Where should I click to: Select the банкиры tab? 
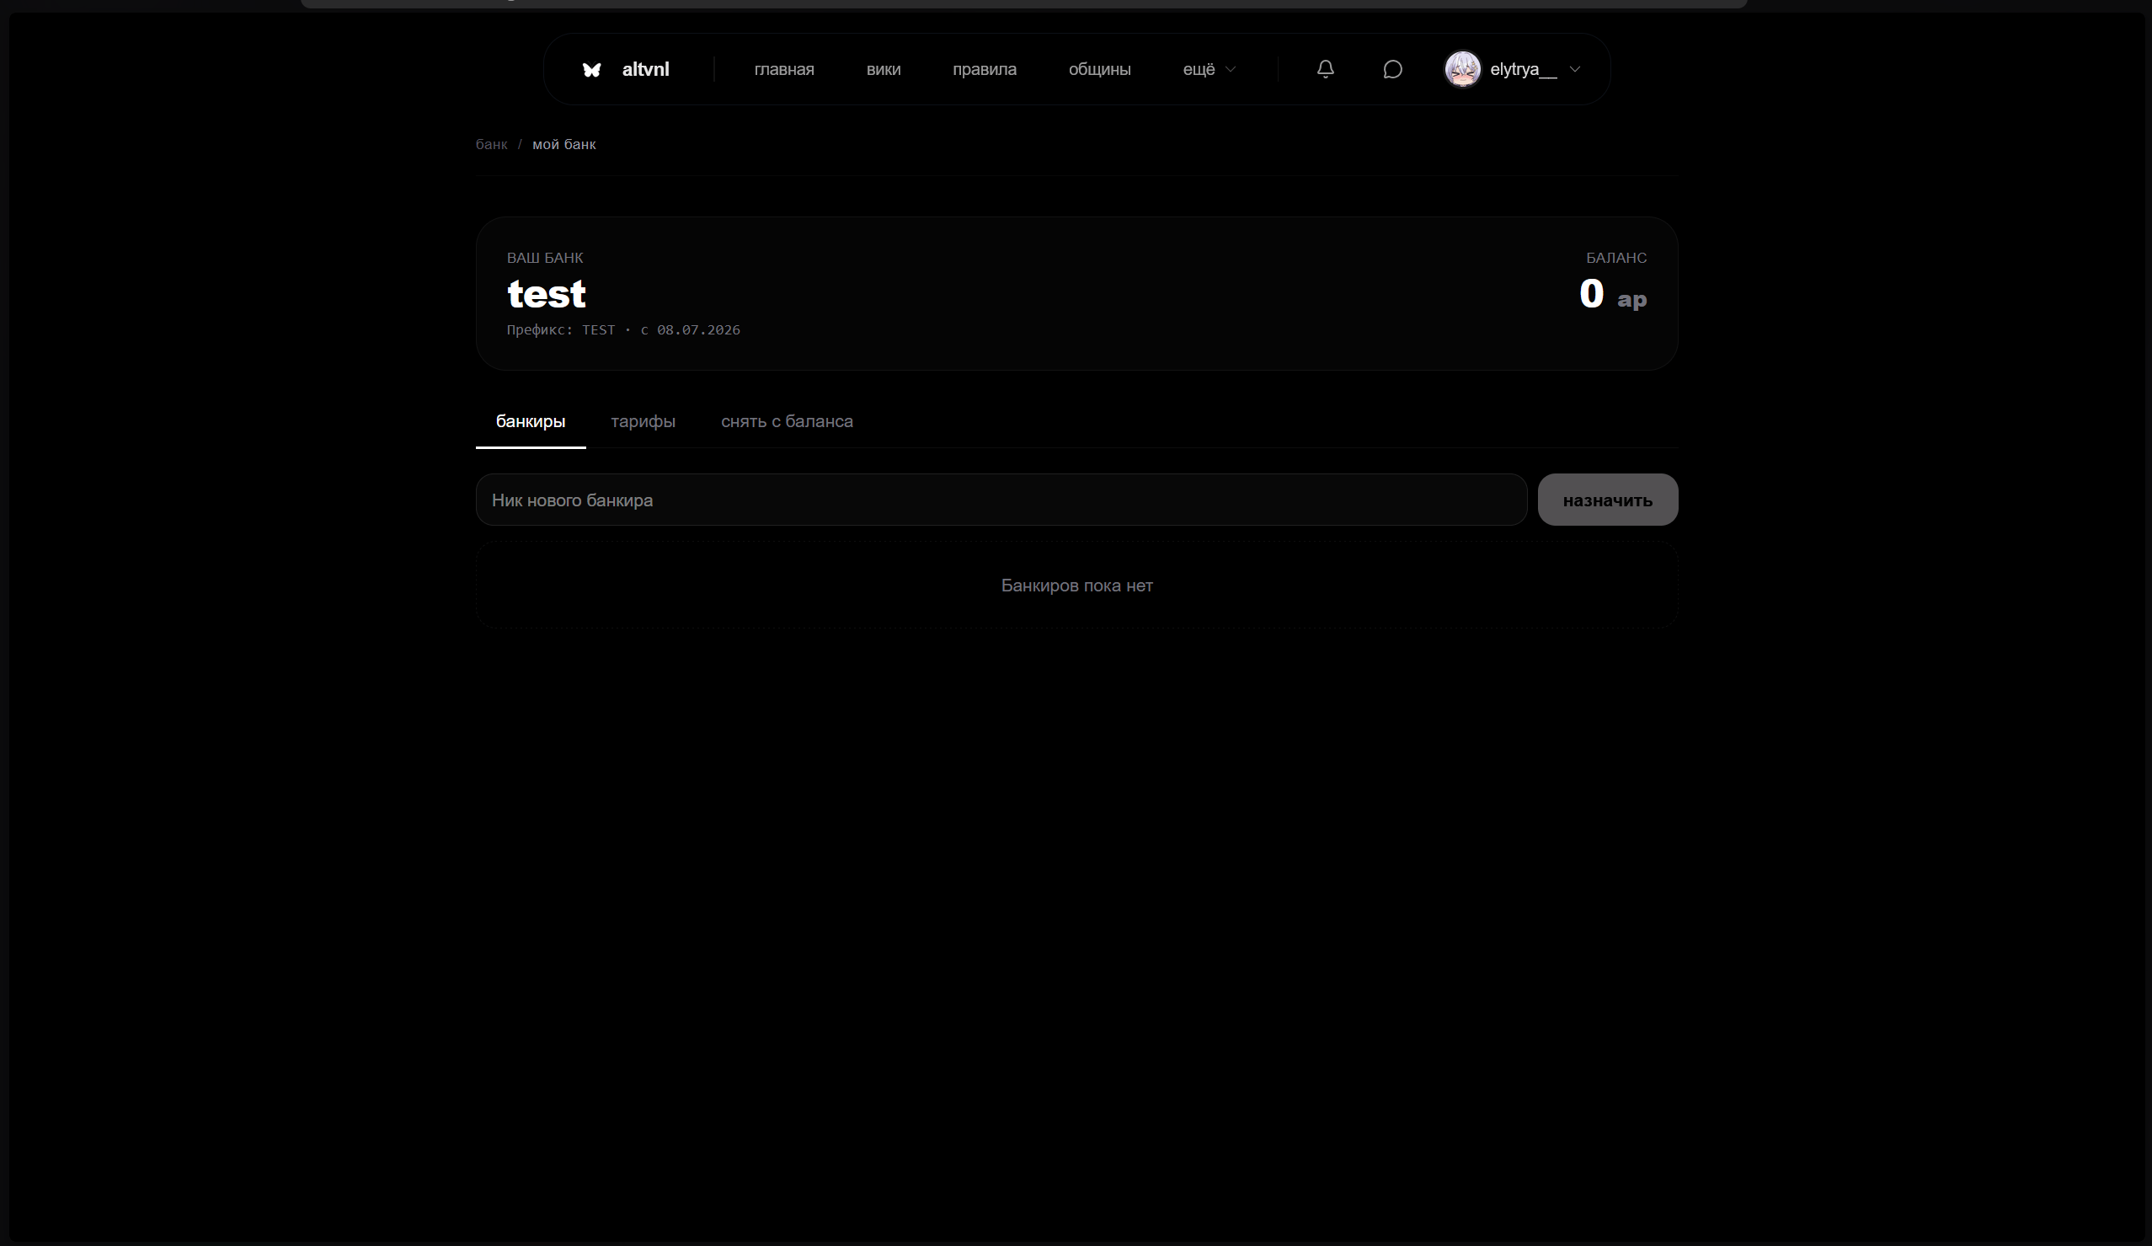click(531, 421)
